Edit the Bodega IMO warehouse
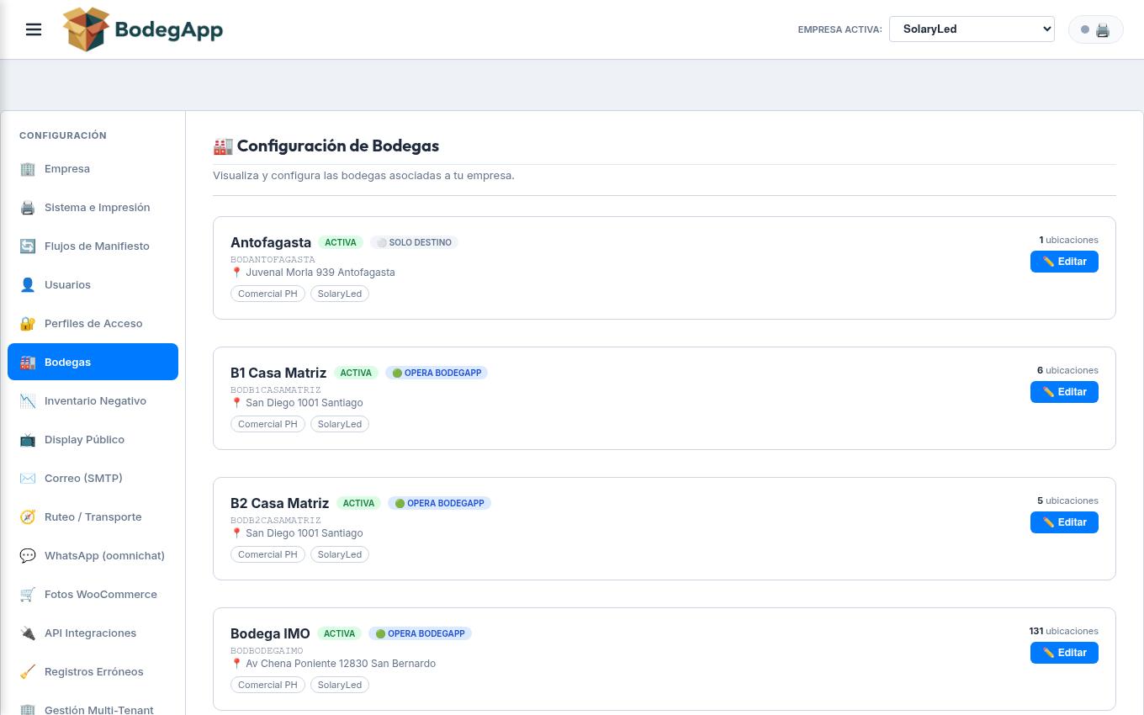 point(1064,653)
